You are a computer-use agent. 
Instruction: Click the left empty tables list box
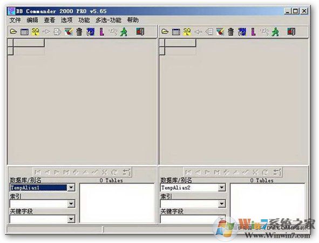tap(117, 203)
